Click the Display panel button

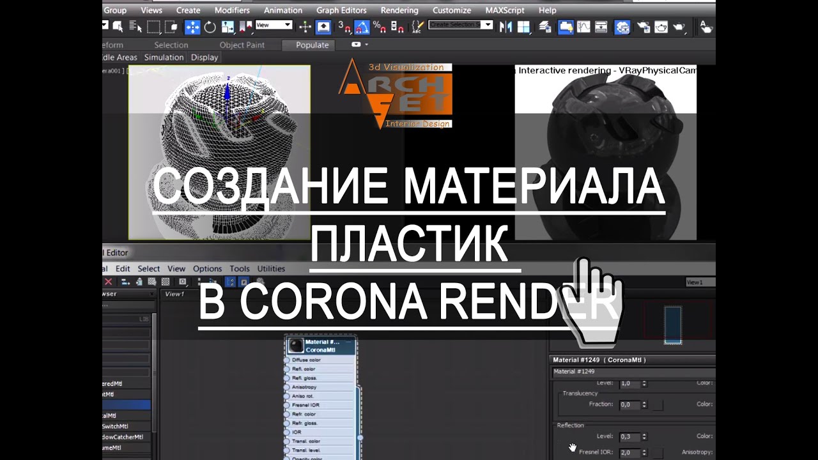[x=204, y=57]
